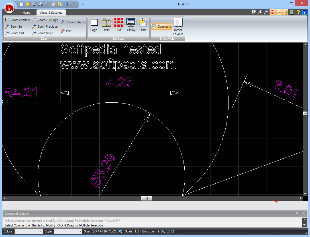The image size is (310, 237).
Task: Cut selection with the scissors icon
Action: (47, 4)
